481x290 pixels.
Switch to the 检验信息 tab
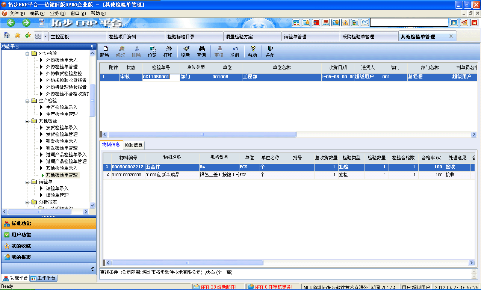click(x=133, y=145)
